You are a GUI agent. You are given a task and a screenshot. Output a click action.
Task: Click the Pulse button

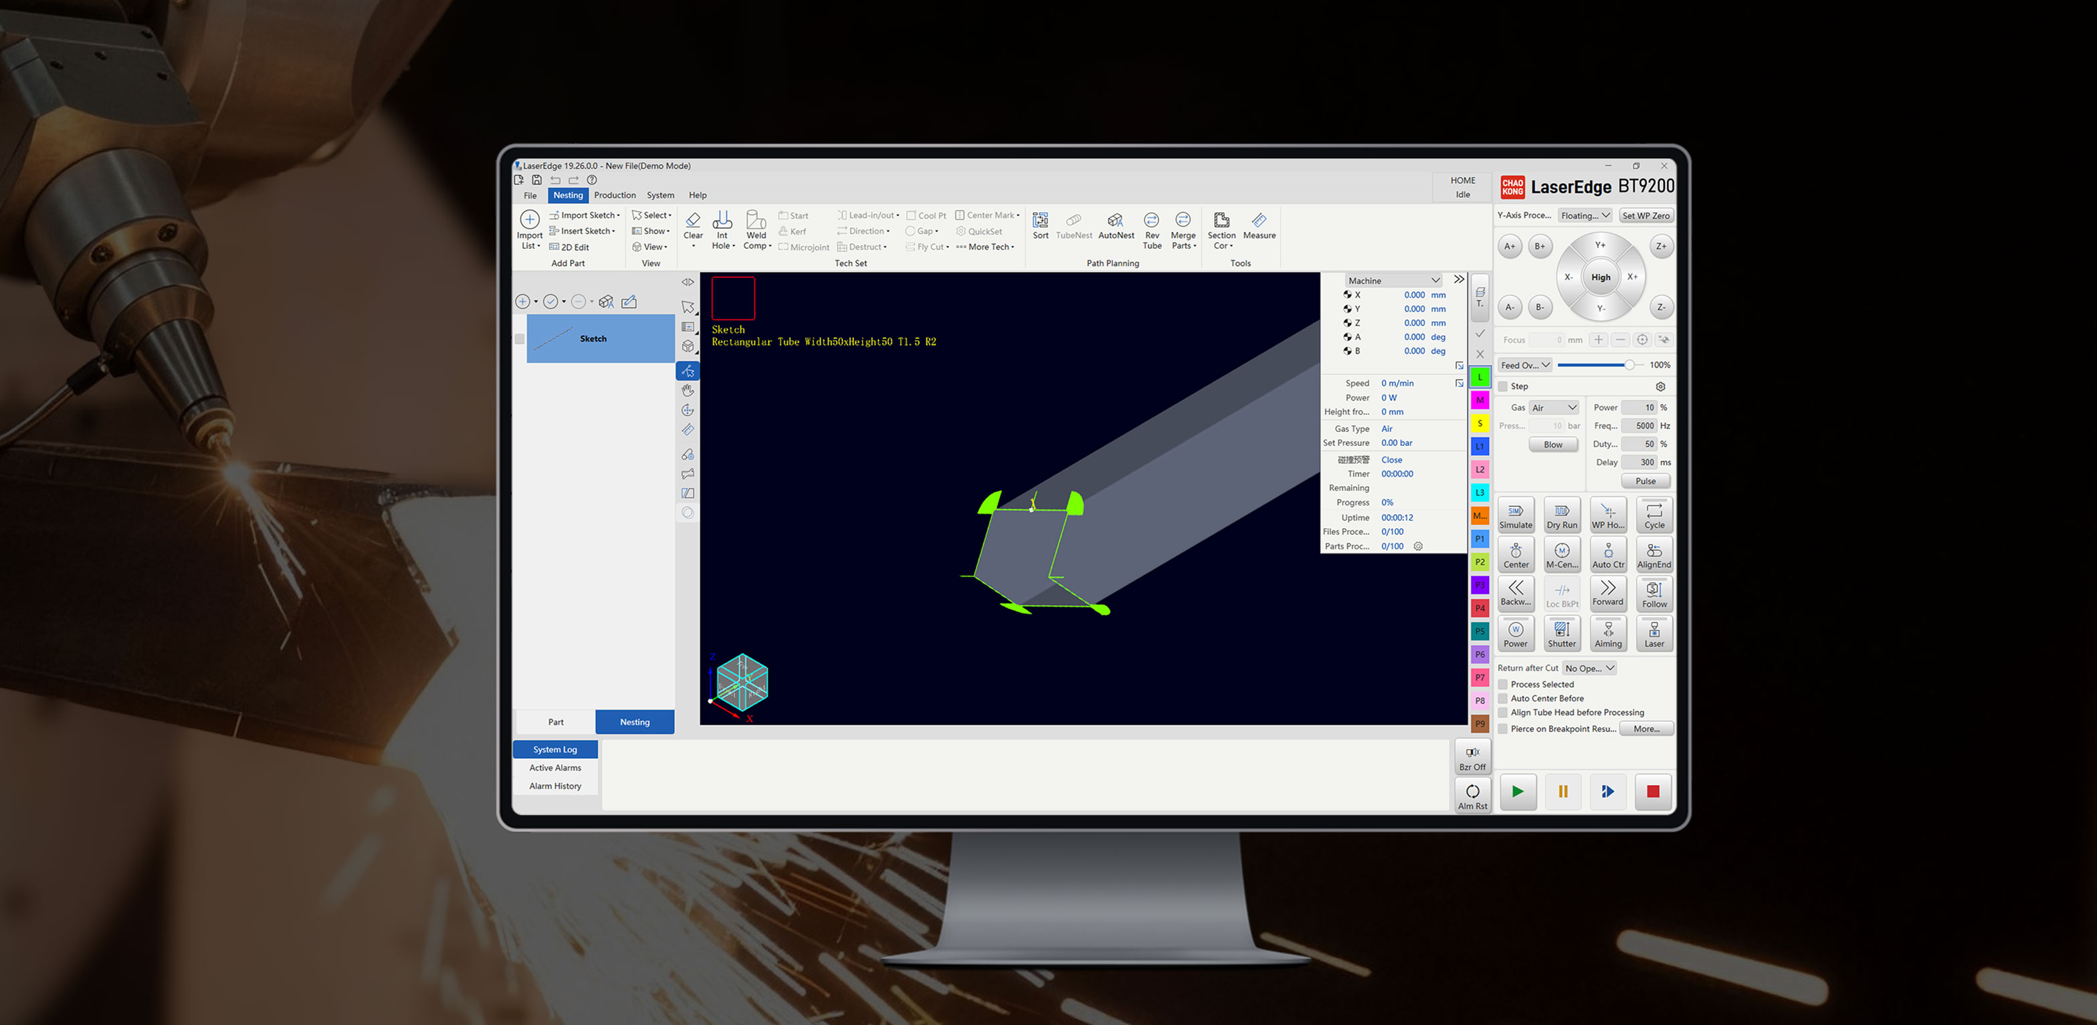pyautogui.click(x=1645, y=481)
